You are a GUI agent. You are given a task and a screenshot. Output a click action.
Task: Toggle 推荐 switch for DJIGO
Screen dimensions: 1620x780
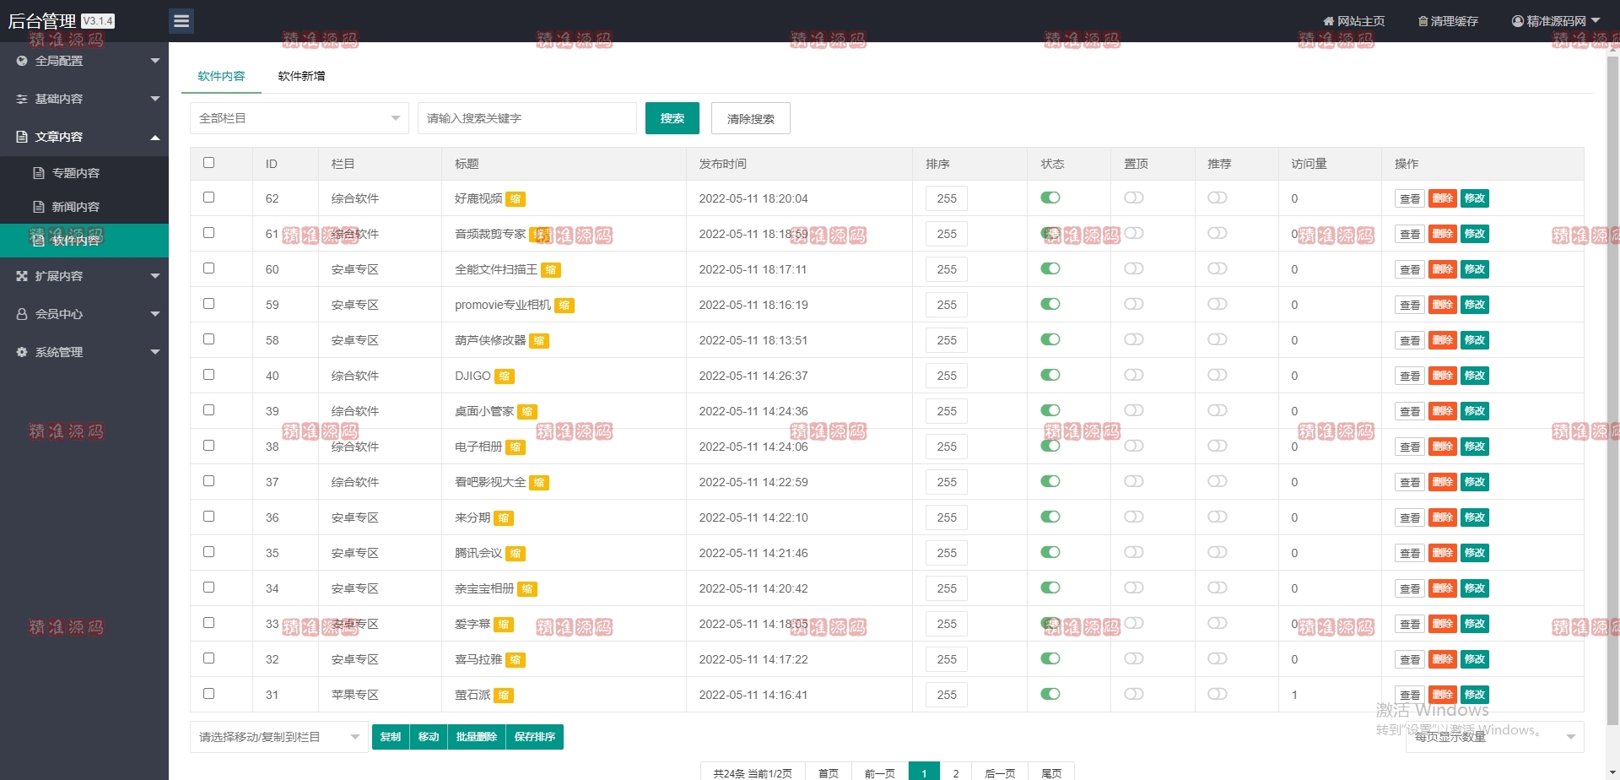(1218, 375)
